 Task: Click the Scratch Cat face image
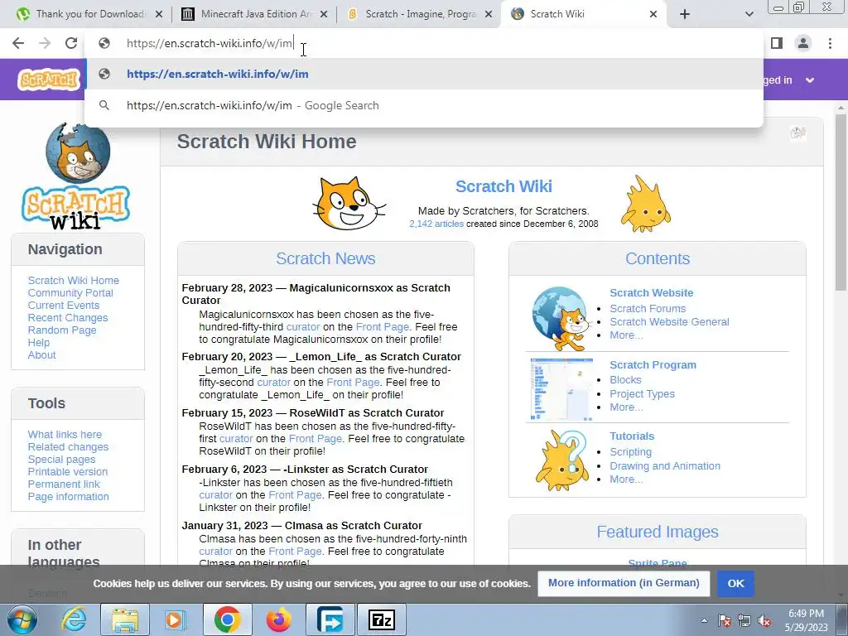coord(349,204)
